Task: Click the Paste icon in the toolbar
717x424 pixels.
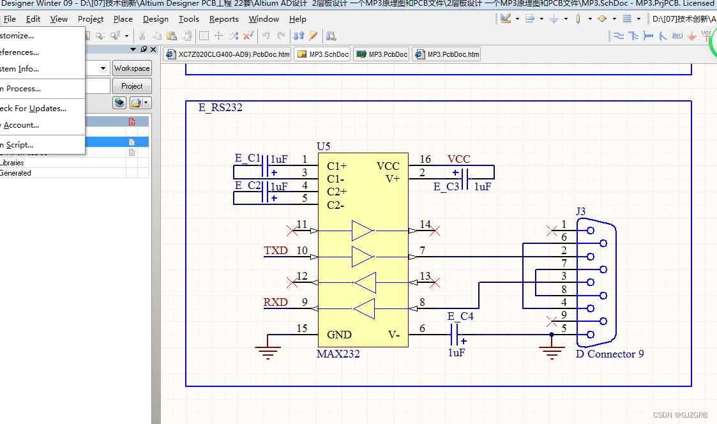Action: pos(172,36)
